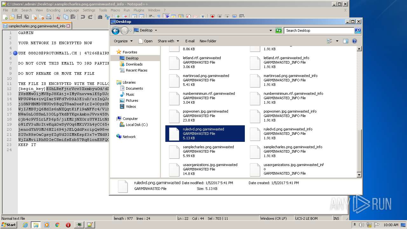
Task: Click the Explorer vertical scrollbar down arrow
Action: point(359,175)
